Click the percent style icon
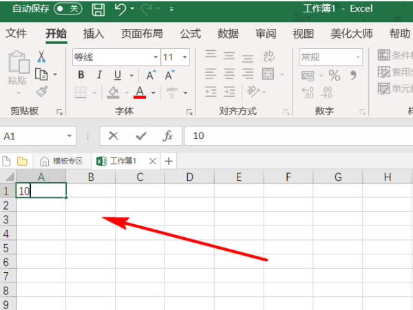Viewport: 413px width, 310px height. (335, 75)
